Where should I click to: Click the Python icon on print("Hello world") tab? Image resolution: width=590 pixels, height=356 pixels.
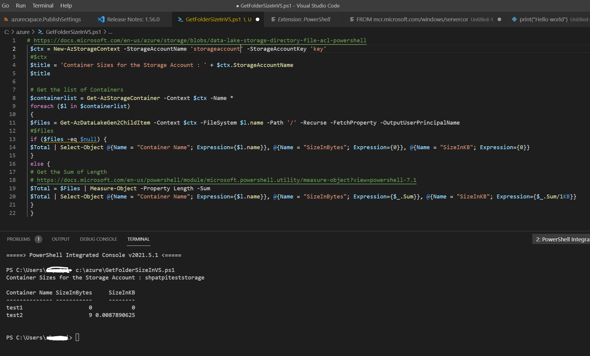coord(514,19)
